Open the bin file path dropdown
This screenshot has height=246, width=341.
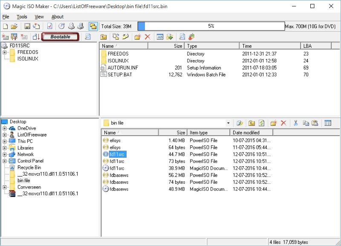click(x=228, y=123)
